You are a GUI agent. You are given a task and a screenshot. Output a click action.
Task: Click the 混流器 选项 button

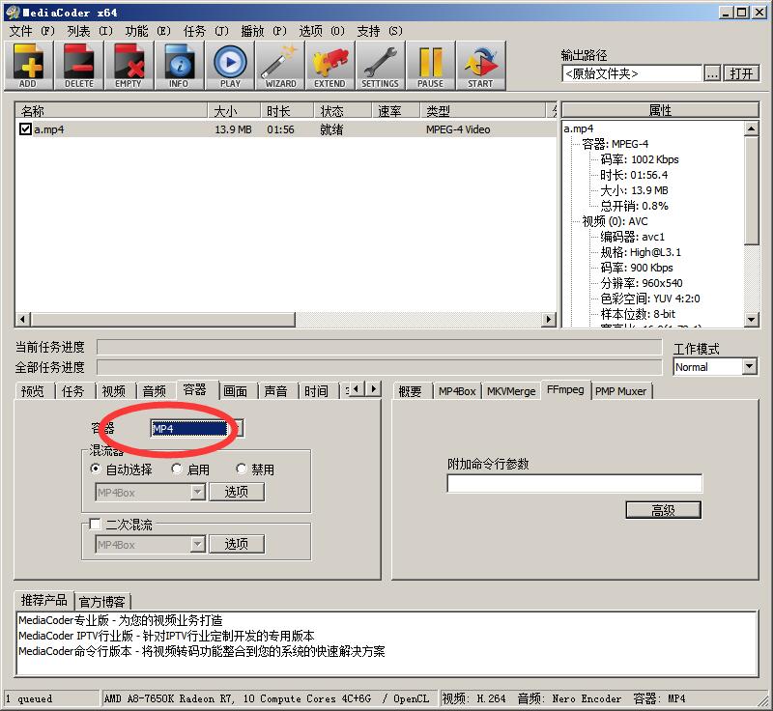click(237, 492)
